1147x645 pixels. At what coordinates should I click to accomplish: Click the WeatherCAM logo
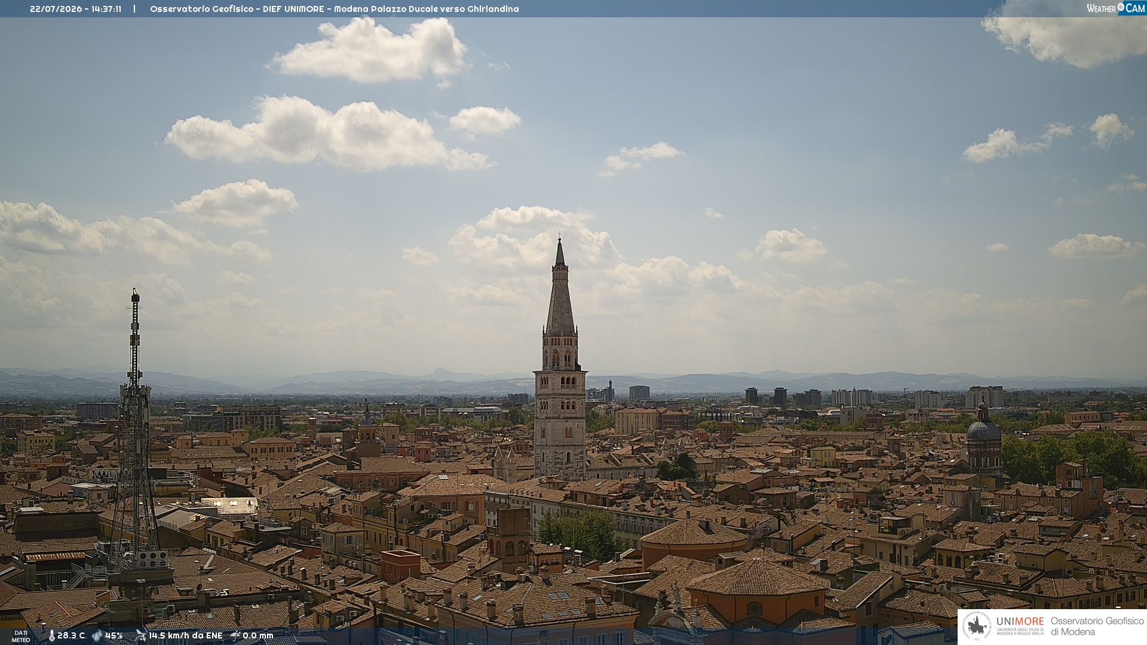coord(1116,8)
